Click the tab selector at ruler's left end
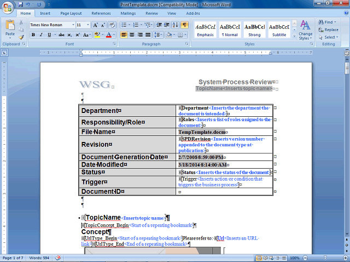Image resolution: width=350 pixels, height=262 pixels. point(4,53)
